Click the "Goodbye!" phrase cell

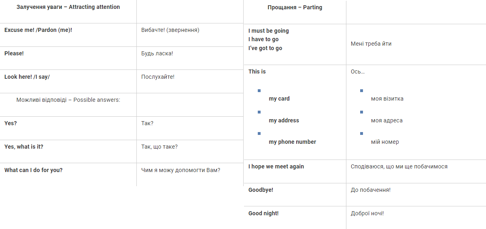pos(261,190)
